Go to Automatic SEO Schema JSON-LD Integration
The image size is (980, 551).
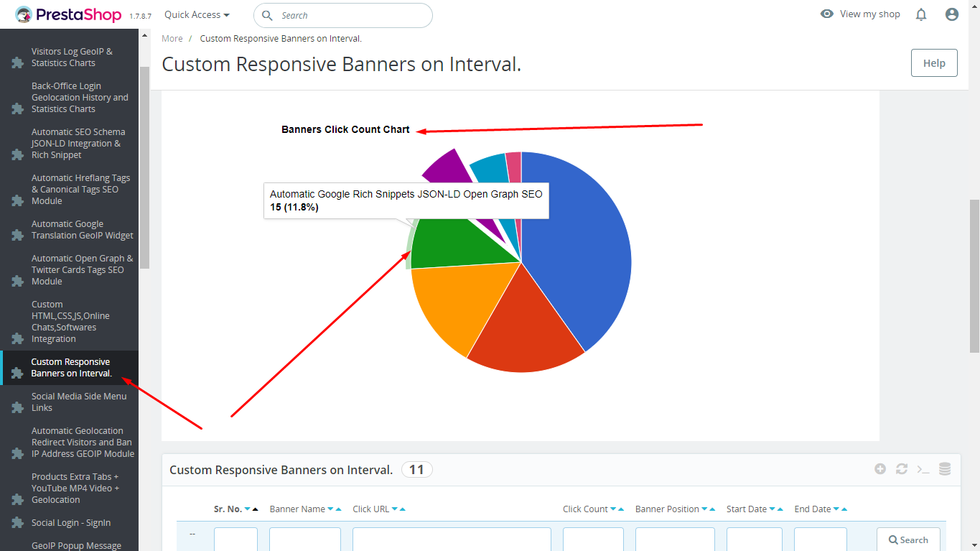tap(78, 144)
